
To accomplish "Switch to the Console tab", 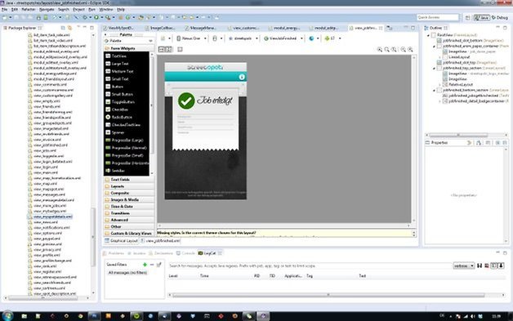I will coord(185,253).
